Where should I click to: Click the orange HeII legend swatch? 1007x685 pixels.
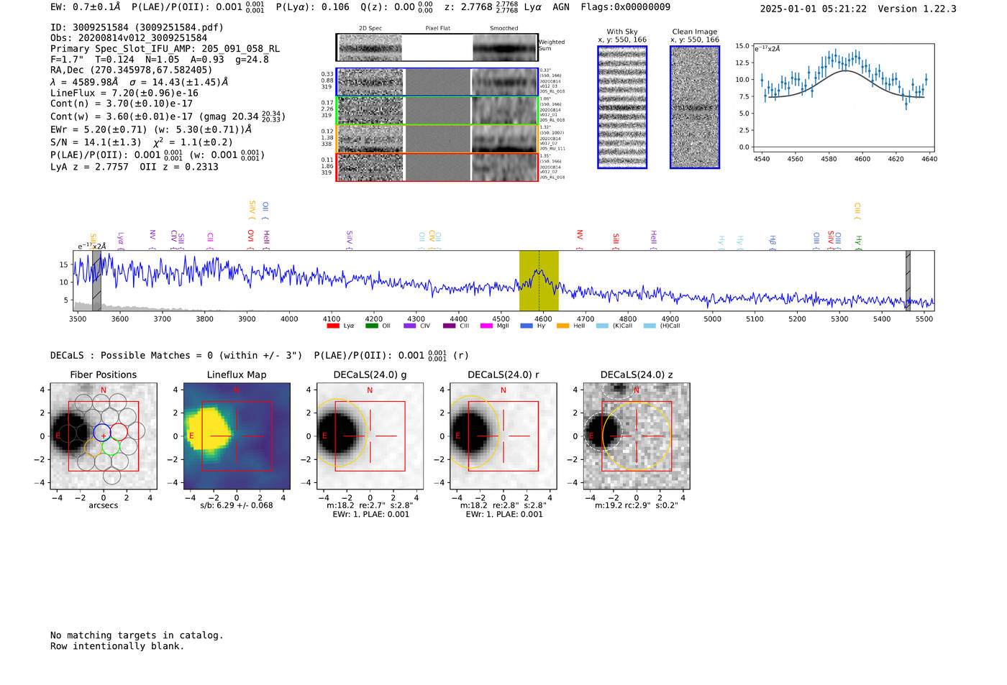562,326
